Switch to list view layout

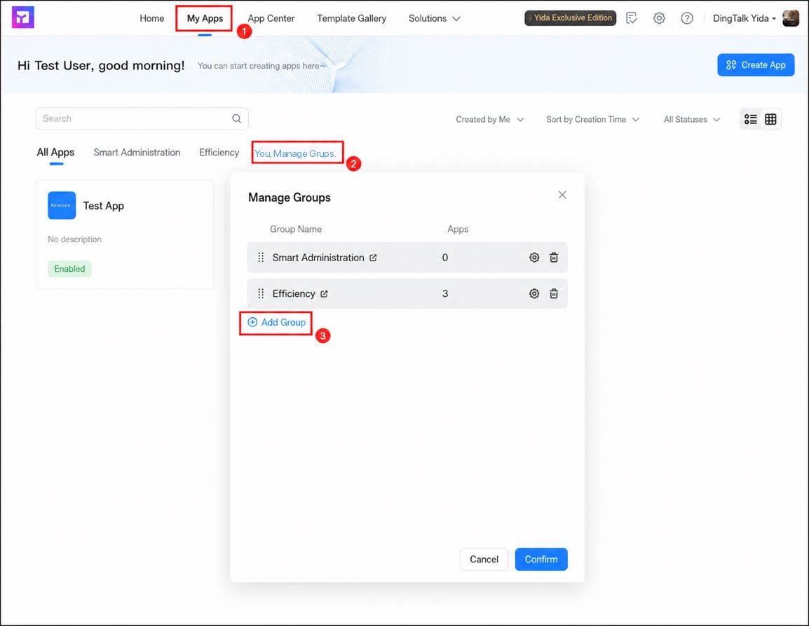tap(751, 119)
